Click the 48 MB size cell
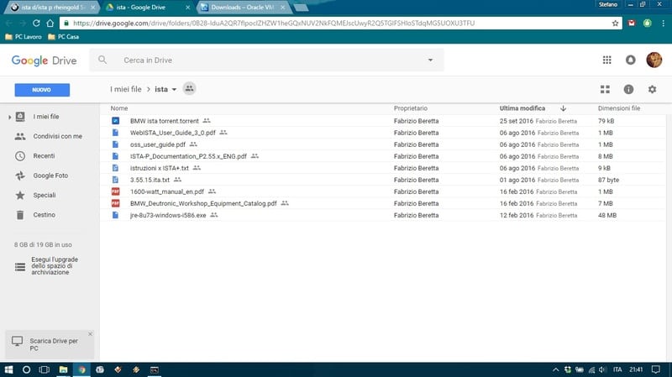Image resolution: width=672 pixels, height=377 pixels. (606, 215)
